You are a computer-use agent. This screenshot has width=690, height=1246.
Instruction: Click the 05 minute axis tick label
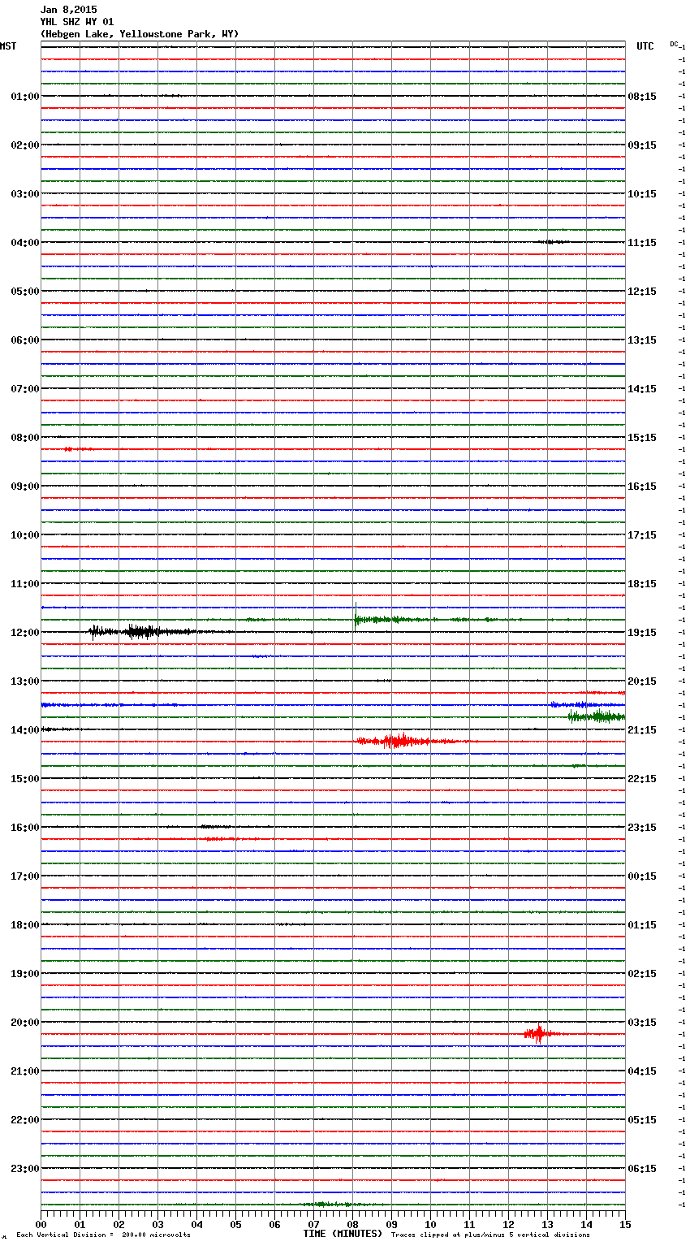click(x=236, y=1224)
